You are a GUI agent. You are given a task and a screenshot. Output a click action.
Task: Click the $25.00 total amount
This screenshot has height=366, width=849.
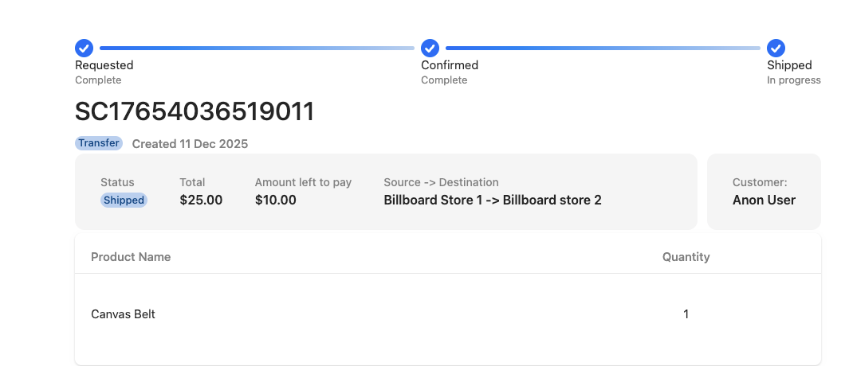pyautogui.click(x=201, y=201)
